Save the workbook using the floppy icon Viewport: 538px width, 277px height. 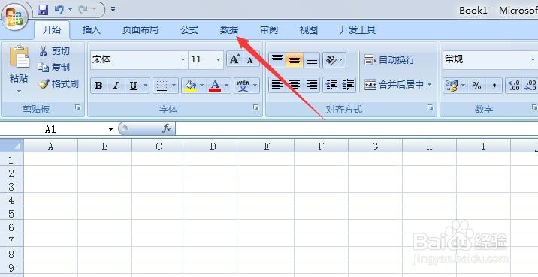click(x=43, y=10)
